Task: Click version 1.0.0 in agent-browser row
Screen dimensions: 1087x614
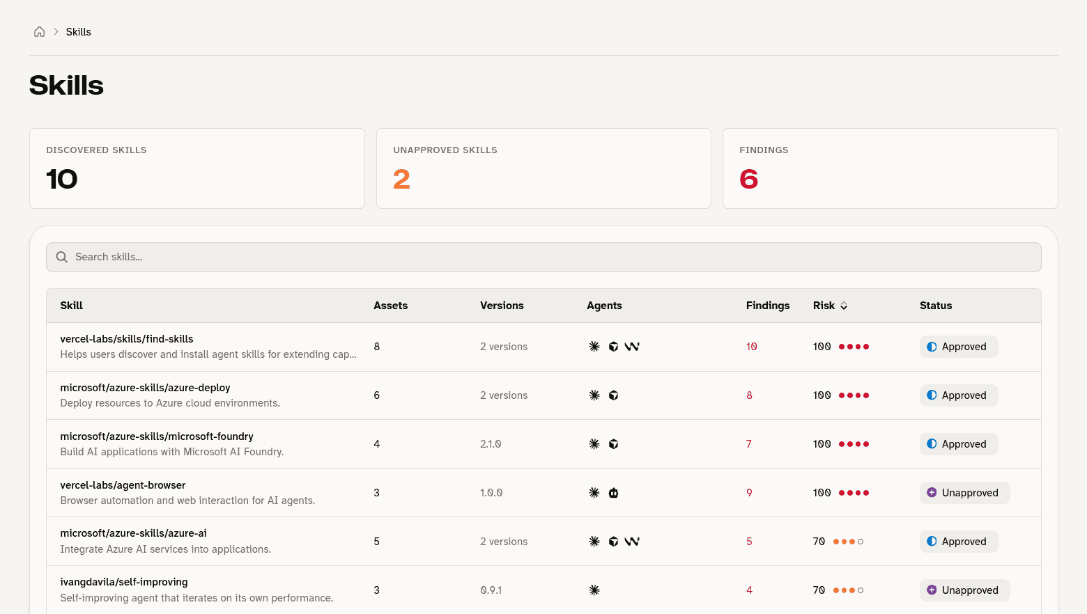Action: pos(491,493)
